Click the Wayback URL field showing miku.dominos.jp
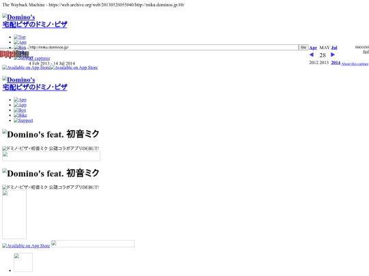 [x=163, y=48]
